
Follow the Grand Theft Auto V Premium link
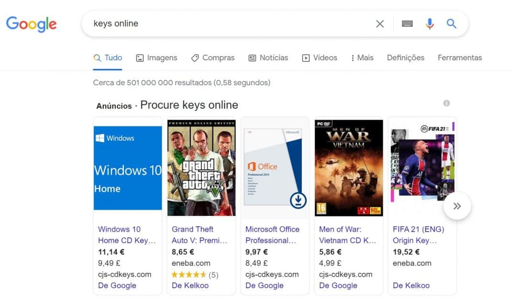click(x=200, y=235)
